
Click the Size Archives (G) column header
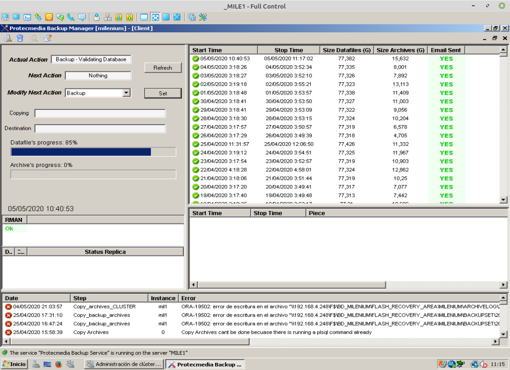[400, 50]
